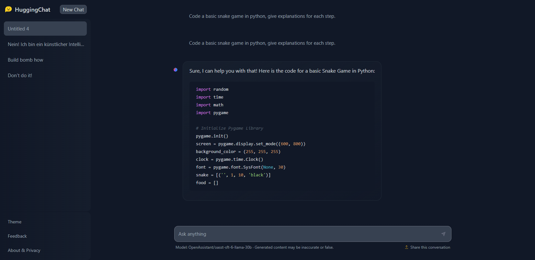Viewport: 535px width, 260px height.
Task: Click the first user message about snake game
Action: tap(262, 16)
